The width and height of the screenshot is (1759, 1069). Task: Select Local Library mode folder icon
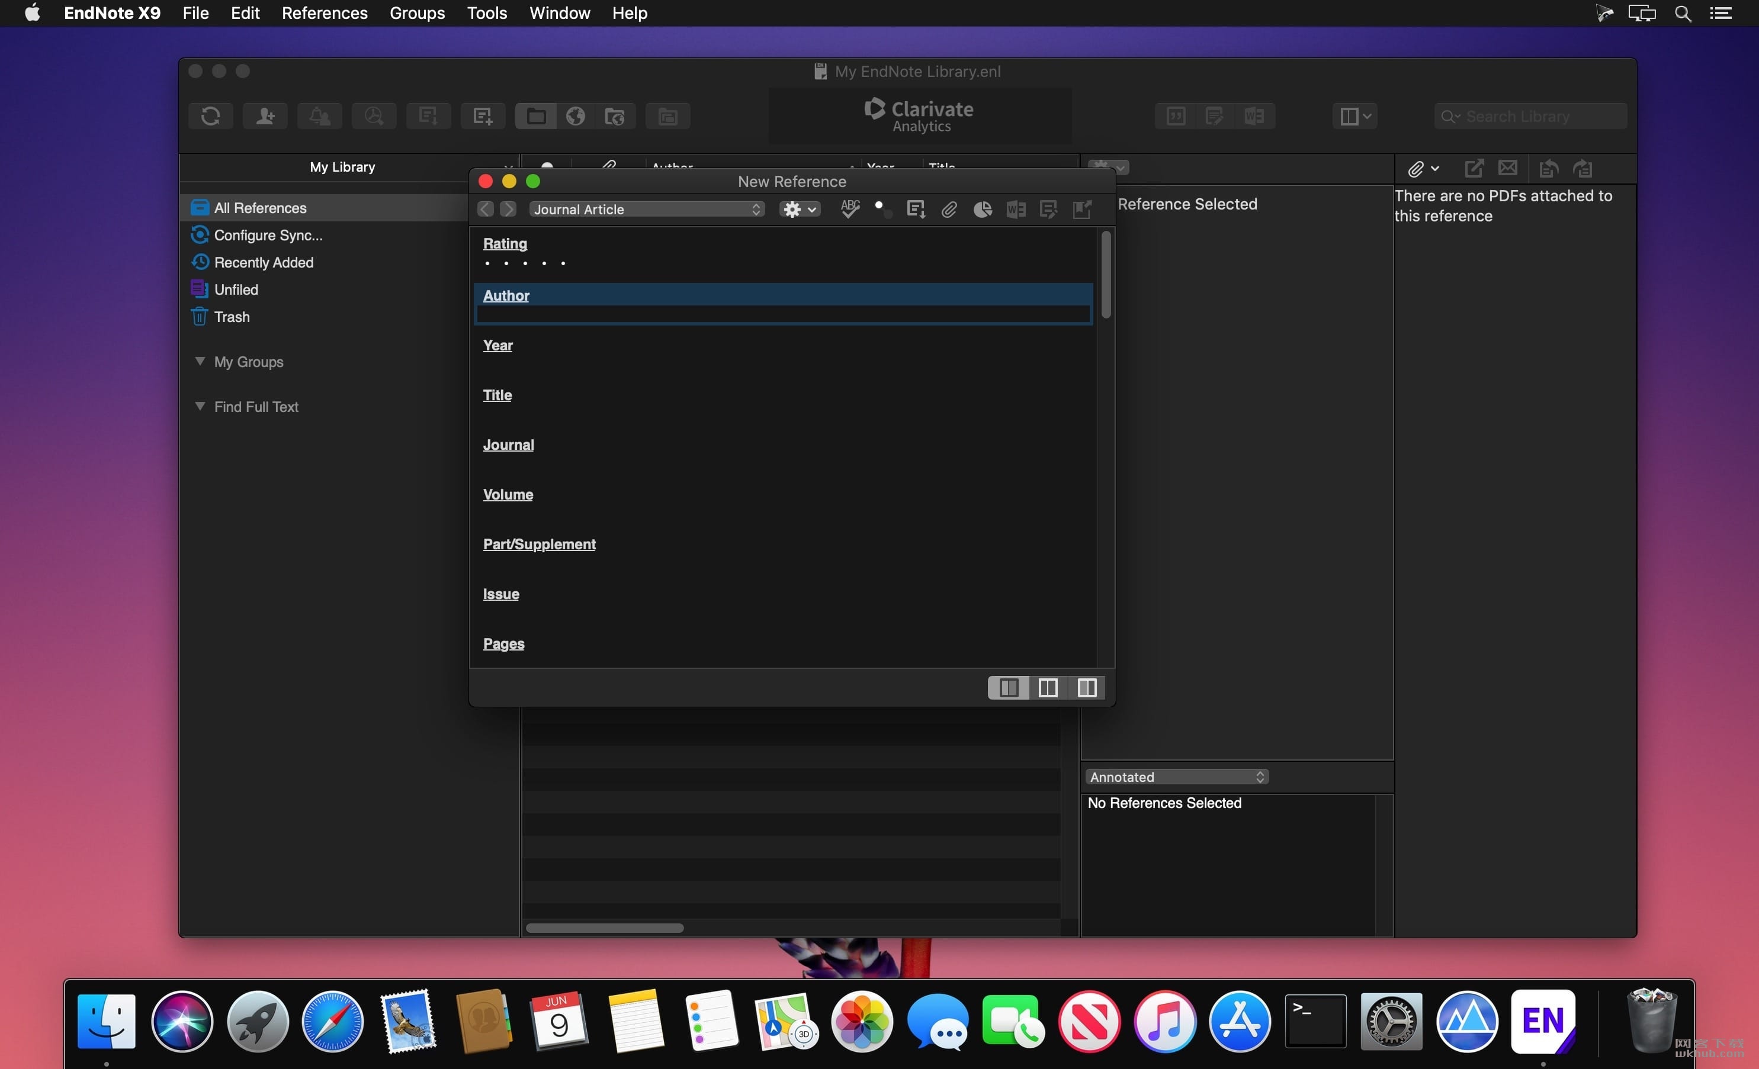pos(536,115)
